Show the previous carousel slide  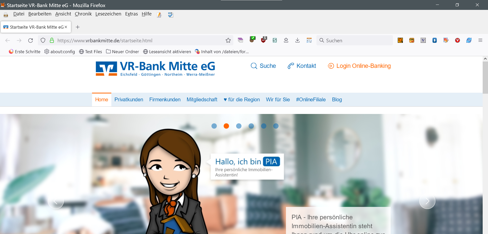pos(56,201)
